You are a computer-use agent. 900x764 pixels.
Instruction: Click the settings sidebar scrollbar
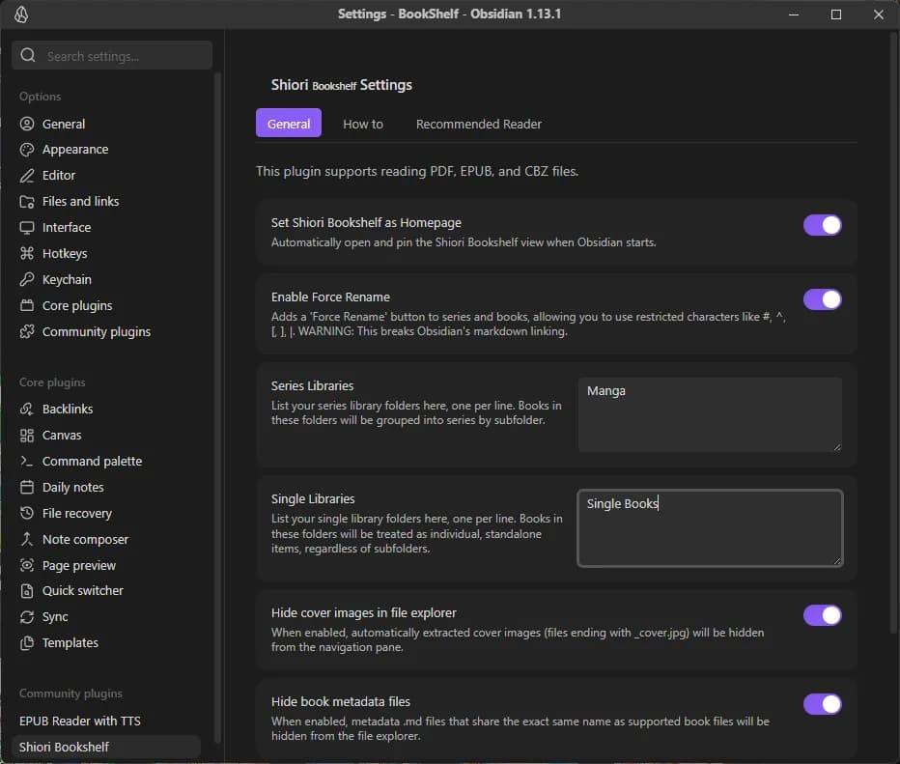[x=217, y=408]
